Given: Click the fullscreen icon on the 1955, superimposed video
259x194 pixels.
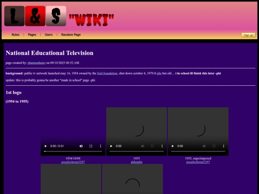Looking at the screenshot, I should click(214, 146).
